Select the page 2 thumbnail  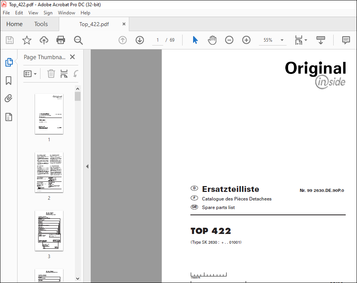click(49, 172)
